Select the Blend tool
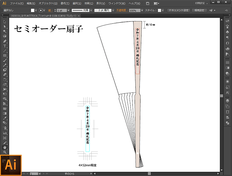The image size is (232, 176). (x=5, y=123)
